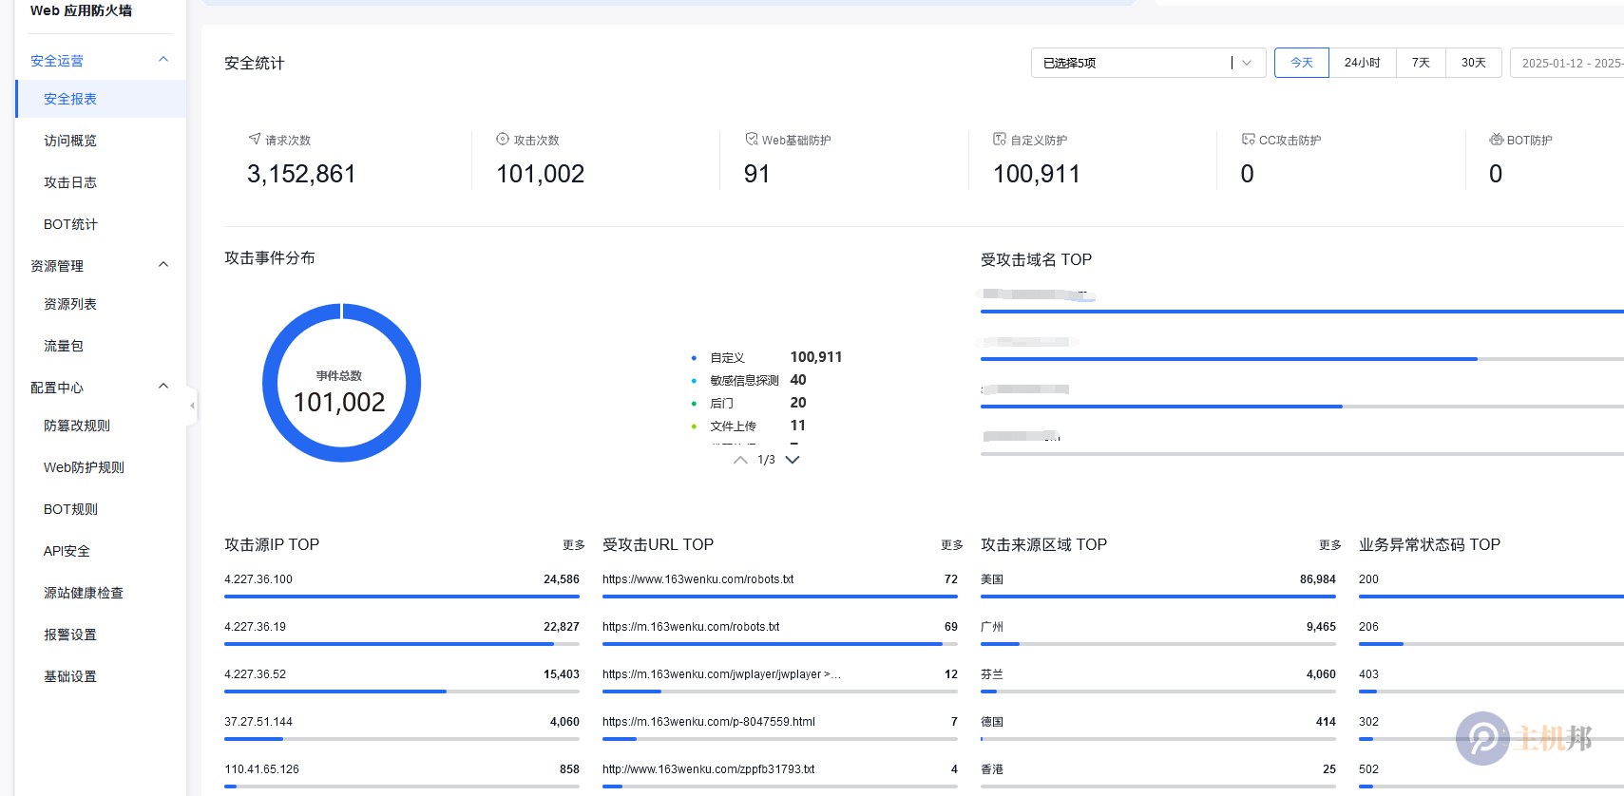The image size is (1624, 796).
Task: Click the CC攻击防护 icon
Action: [1249, 139]
